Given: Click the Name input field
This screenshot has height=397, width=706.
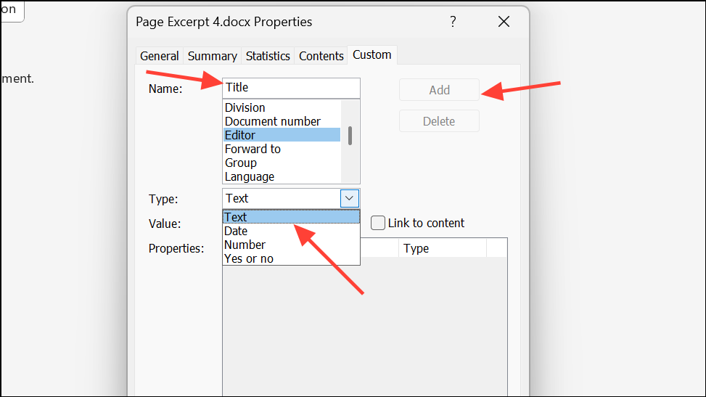Looking at the screenshot, I should pos(291,88).
